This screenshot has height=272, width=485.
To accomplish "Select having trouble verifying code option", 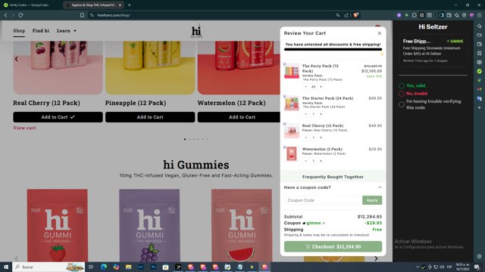I will point(402,104).
